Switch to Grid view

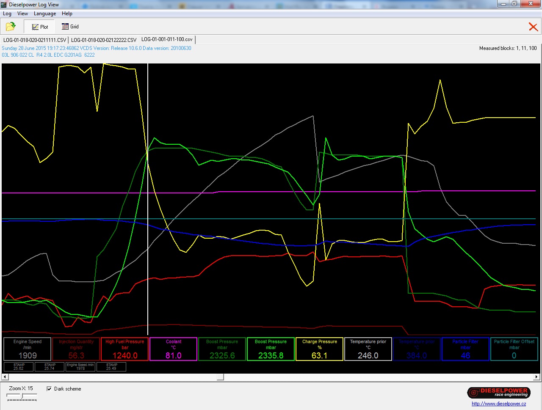click(70, 27)
